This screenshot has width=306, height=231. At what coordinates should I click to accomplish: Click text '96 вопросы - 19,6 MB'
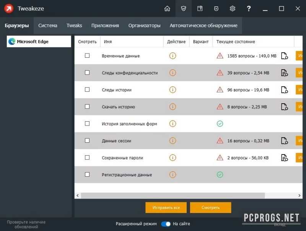point(248,90)
